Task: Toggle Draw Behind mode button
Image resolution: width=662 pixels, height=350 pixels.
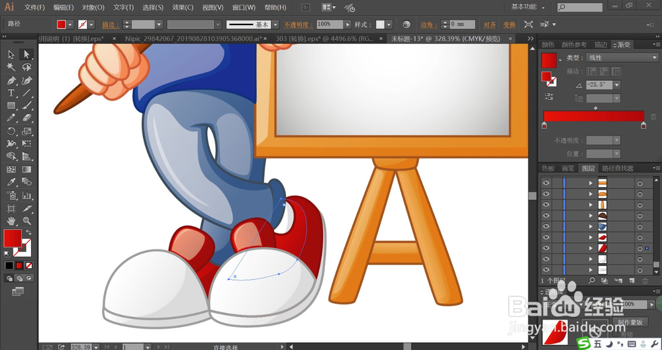Action: coord(19,279)
